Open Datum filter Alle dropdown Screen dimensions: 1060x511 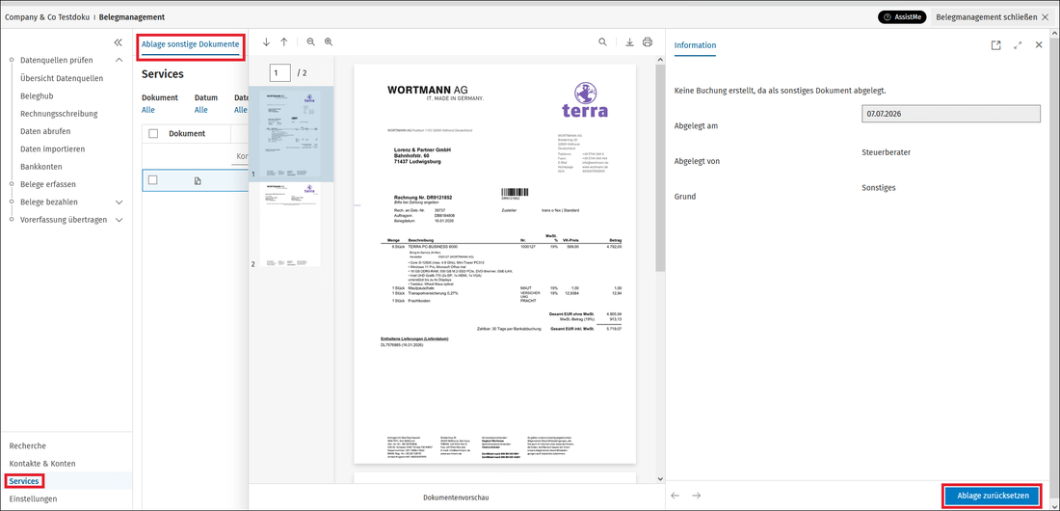[x=200, y=110]
